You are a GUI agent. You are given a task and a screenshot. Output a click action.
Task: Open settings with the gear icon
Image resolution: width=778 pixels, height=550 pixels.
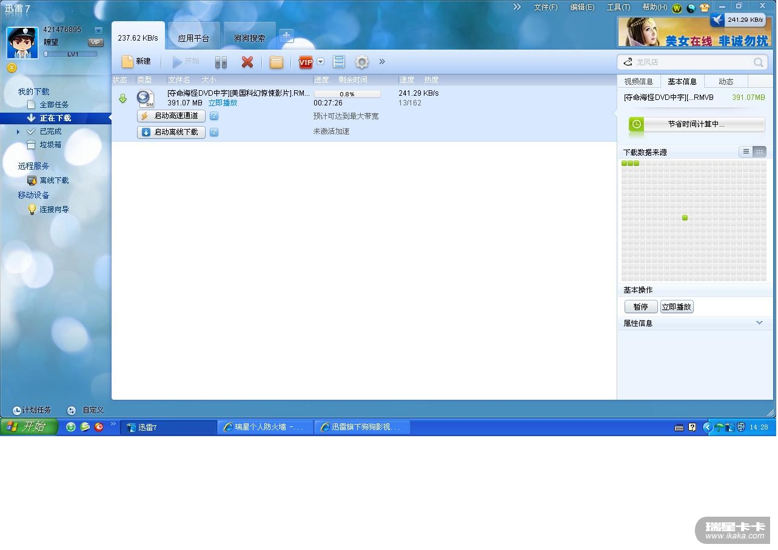(x=362, y=62)
